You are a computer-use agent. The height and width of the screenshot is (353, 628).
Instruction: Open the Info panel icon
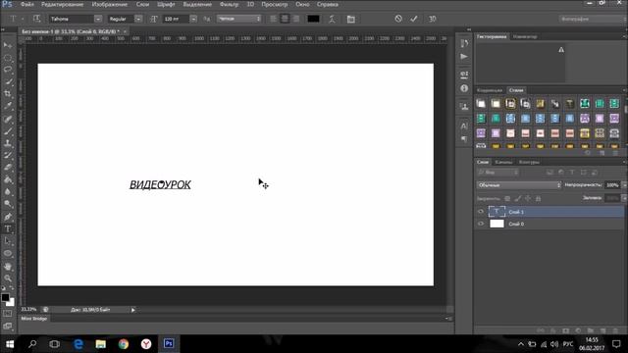(464, 88)
